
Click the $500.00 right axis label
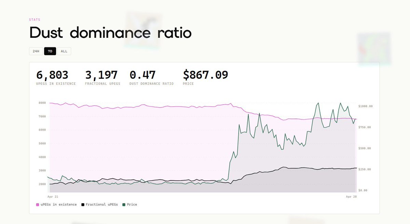tap(365, 148)
